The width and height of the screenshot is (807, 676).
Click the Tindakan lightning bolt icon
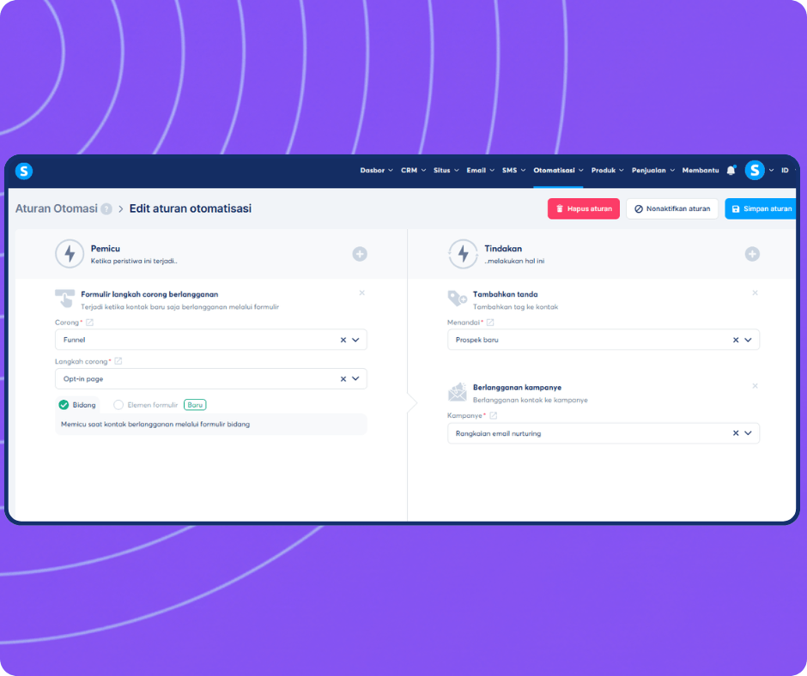pyautogui.click(x=463, y=254)
